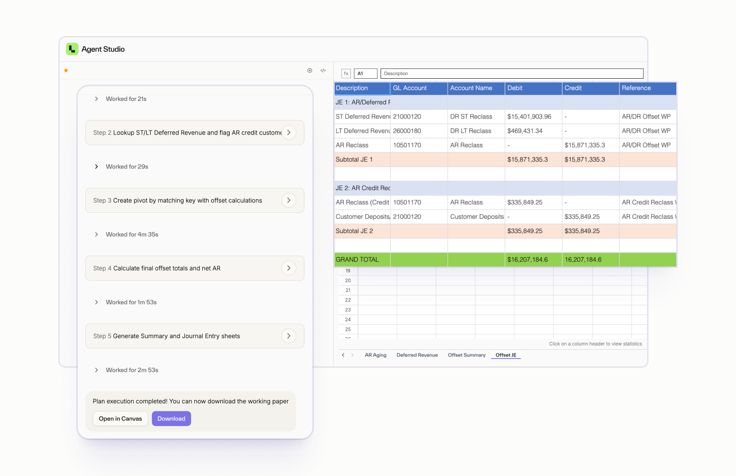Image resolution: width=736 pixels, height=476 pixels.
Task: Click the Download button
Action: [171, 419]
